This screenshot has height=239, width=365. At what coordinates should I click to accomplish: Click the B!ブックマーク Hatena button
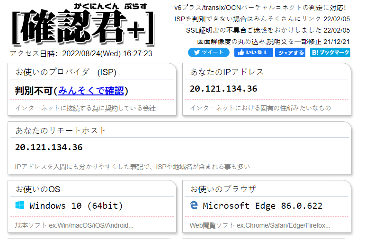tap(330, 52)
